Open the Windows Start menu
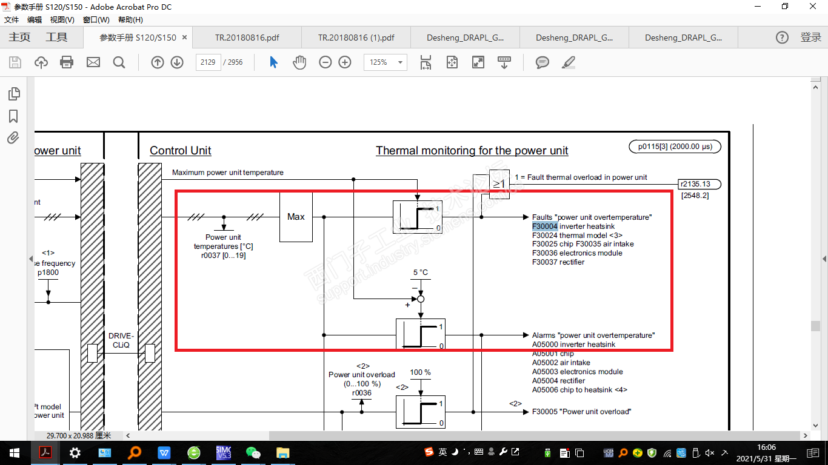This screenshot has height=465, width=828. click(15, 452)
